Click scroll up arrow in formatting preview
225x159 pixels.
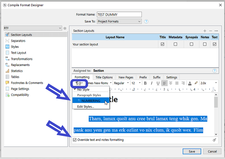[x=216, y=95]
